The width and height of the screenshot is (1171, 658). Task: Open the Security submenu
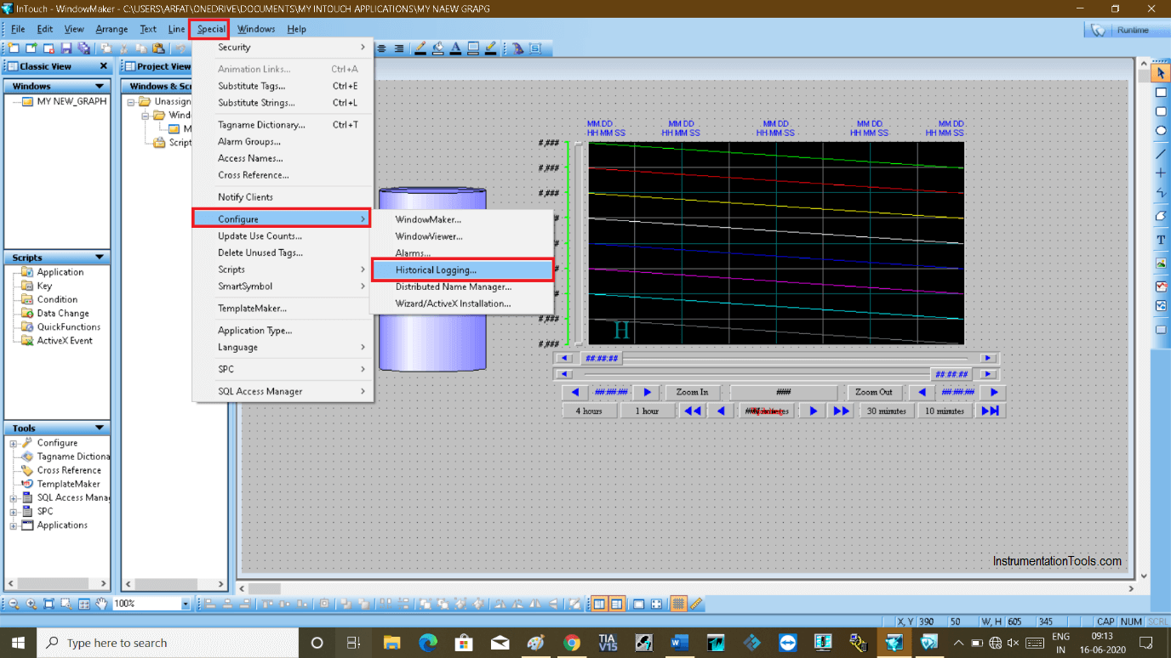click(x=283, y=47)
